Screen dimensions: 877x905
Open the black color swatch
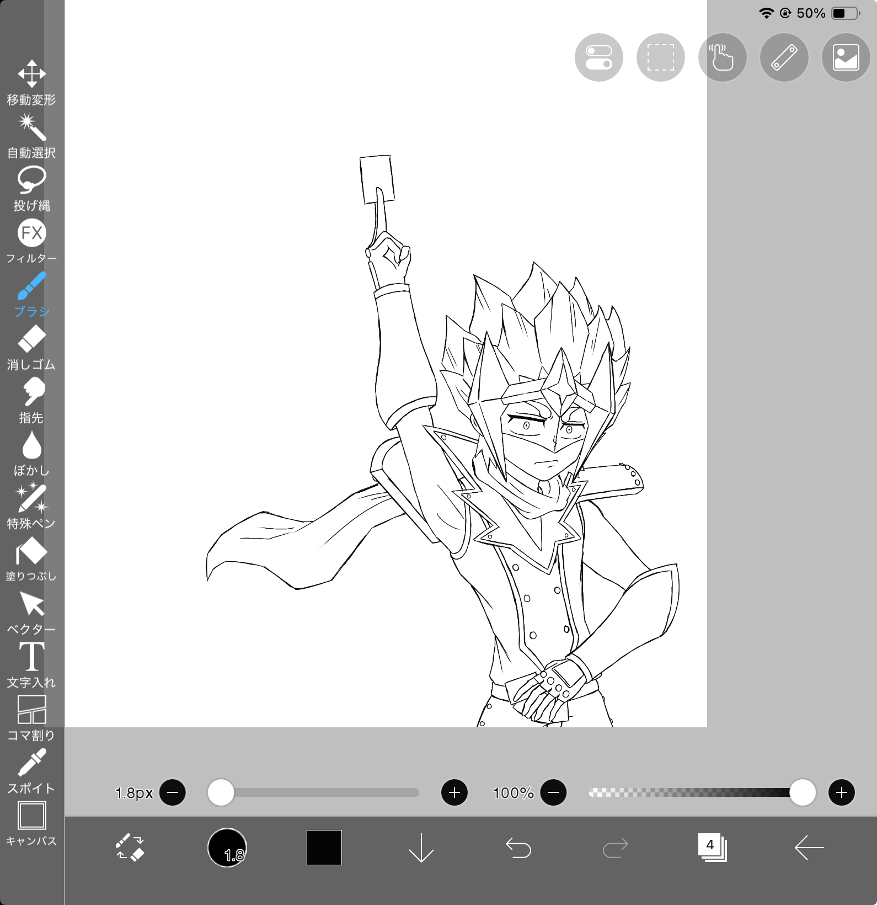coord(324,848)
